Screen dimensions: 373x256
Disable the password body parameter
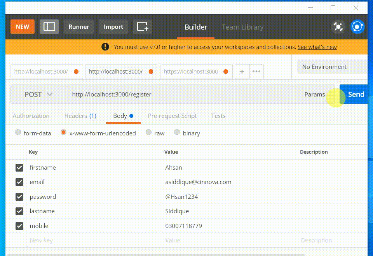click(x=19, y=196)
